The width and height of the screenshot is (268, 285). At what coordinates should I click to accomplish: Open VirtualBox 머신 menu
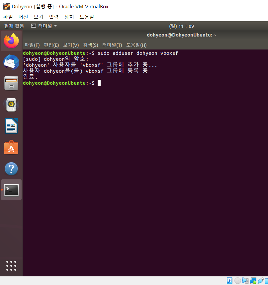coord(23,17)
